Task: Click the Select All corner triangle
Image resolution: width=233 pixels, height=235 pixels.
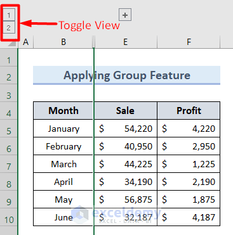Action: tap(11, 43)
